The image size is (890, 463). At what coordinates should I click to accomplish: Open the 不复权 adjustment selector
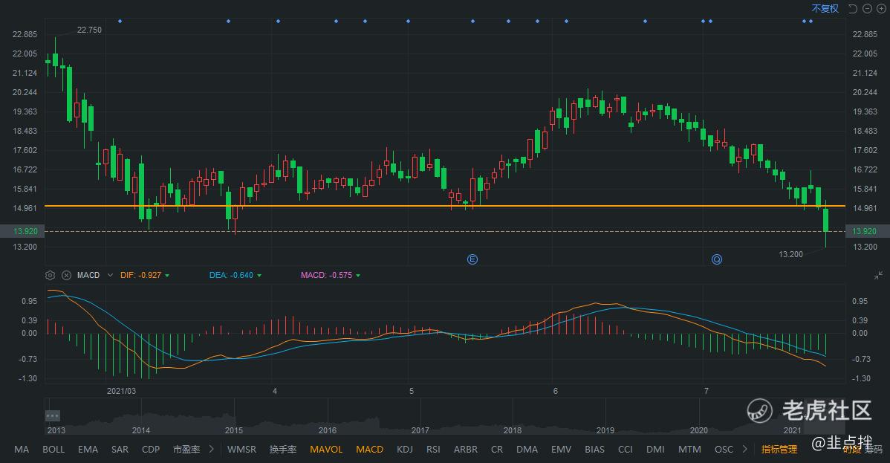coord(825,8)
